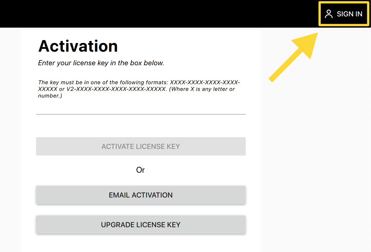This screenshot has height=252, width=371.
Task: Click the word 'number.)' in the instructions
Action: tap(50, 96)
